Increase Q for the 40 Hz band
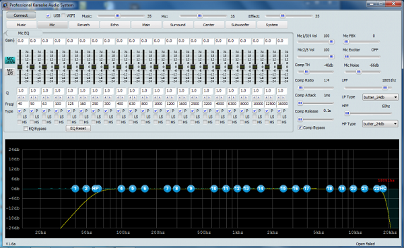The height and width of the screenshot is (248, 404). pos(23,98)
